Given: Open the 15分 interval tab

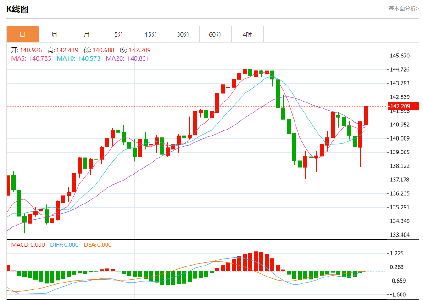Looking at the screenshot, I should (x=151, y=34).
